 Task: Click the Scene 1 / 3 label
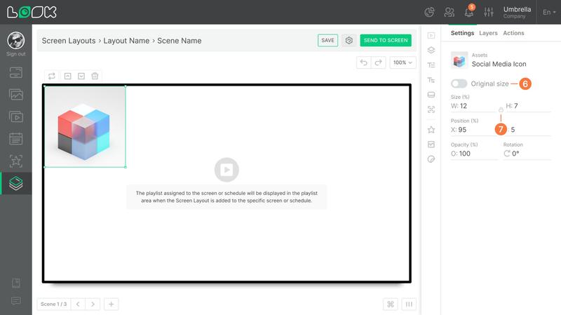coord(54,304)
